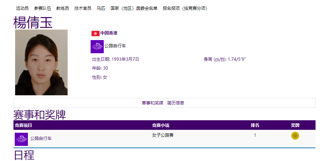This screenshot has height=161, width=329.
Task: Open 国家（地区）奥委会名单
Action: point(134,8)
